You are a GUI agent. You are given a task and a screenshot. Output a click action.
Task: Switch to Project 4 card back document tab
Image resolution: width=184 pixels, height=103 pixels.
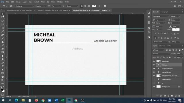click(x=53, y=10)
